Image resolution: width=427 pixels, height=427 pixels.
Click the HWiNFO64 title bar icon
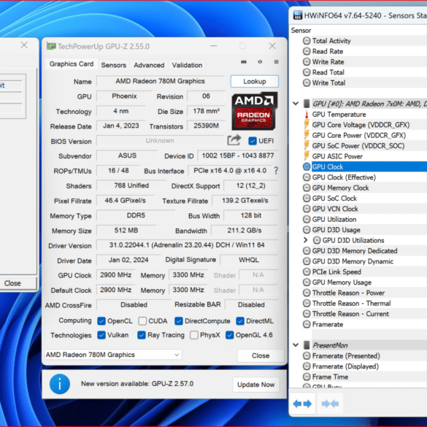[x=298, y=15]
